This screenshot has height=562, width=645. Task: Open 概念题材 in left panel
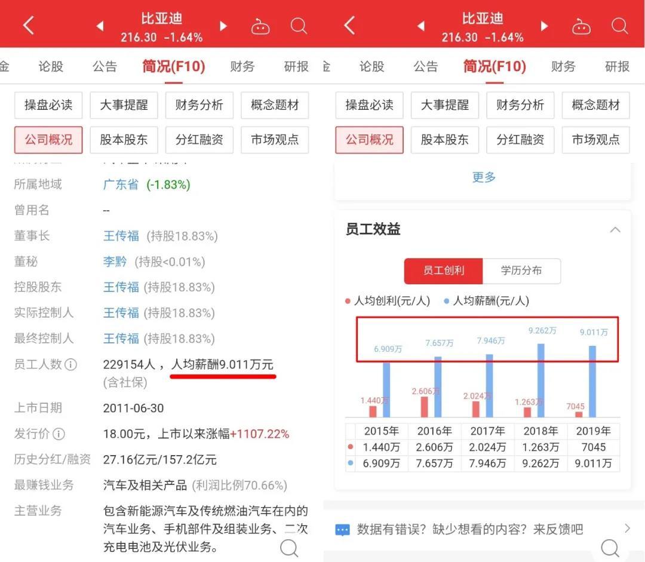275,105
